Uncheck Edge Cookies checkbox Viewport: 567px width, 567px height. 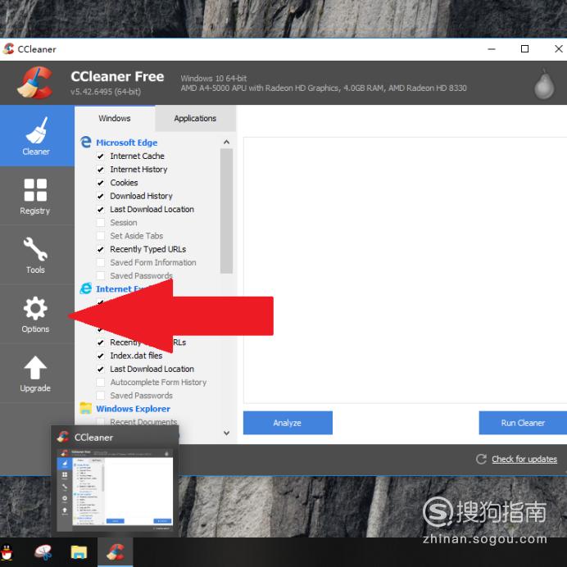101,183
